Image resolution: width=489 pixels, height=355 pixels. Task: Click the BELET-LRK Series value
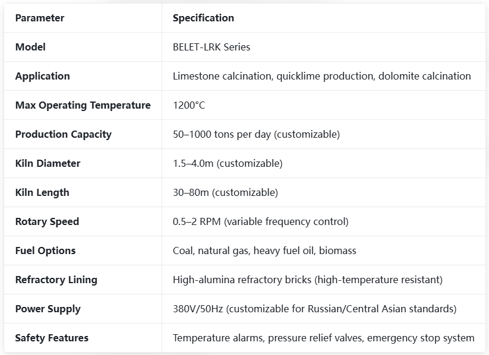pos(212,47)
